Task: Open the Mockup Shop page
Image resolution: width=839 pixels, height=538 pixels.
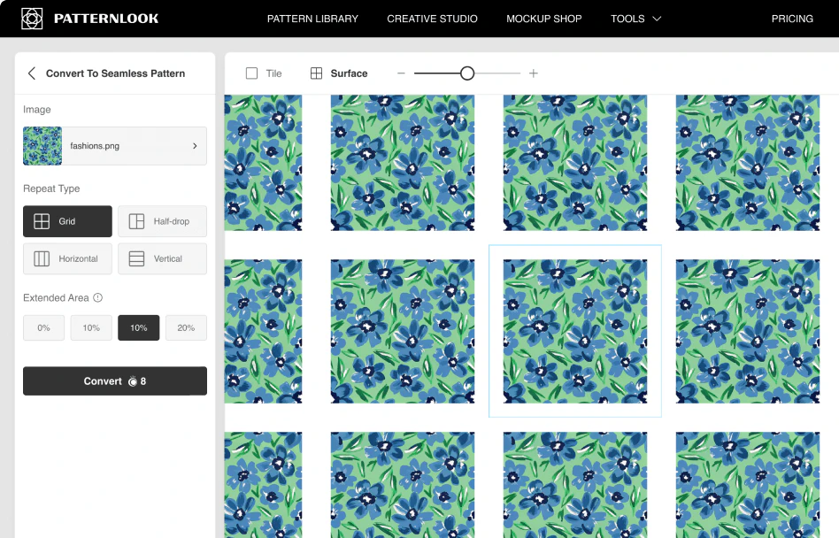Action: (543, 19)
